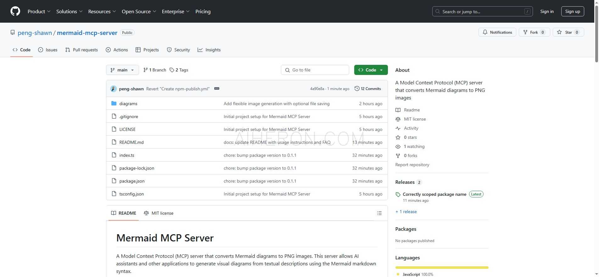Open the green Code dropdown button

[371, 70]
